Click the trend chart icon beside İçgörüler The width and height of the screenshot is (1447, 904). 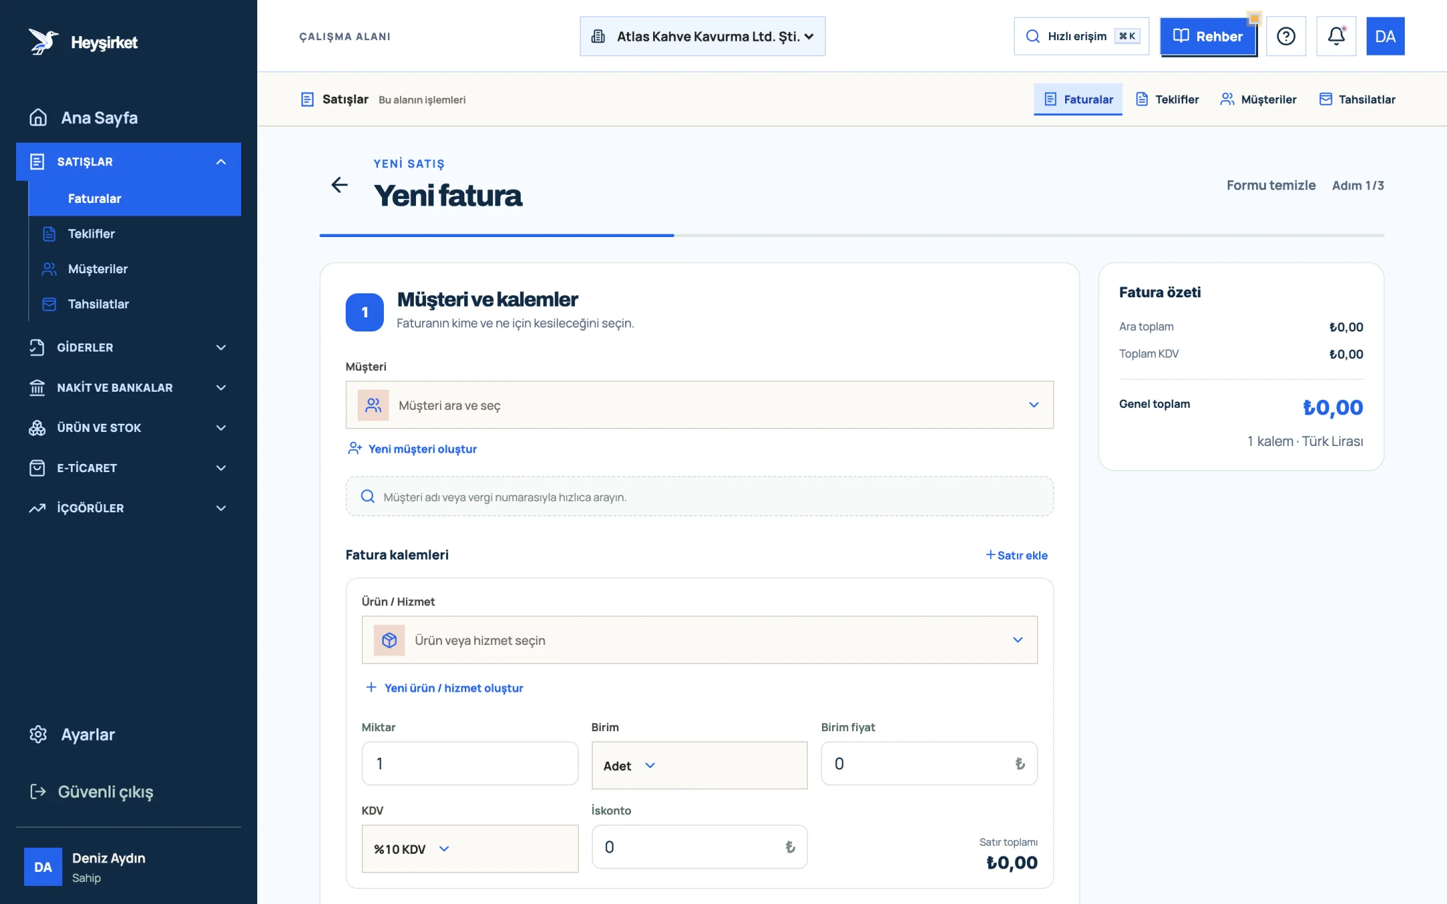tap(38, 508)
